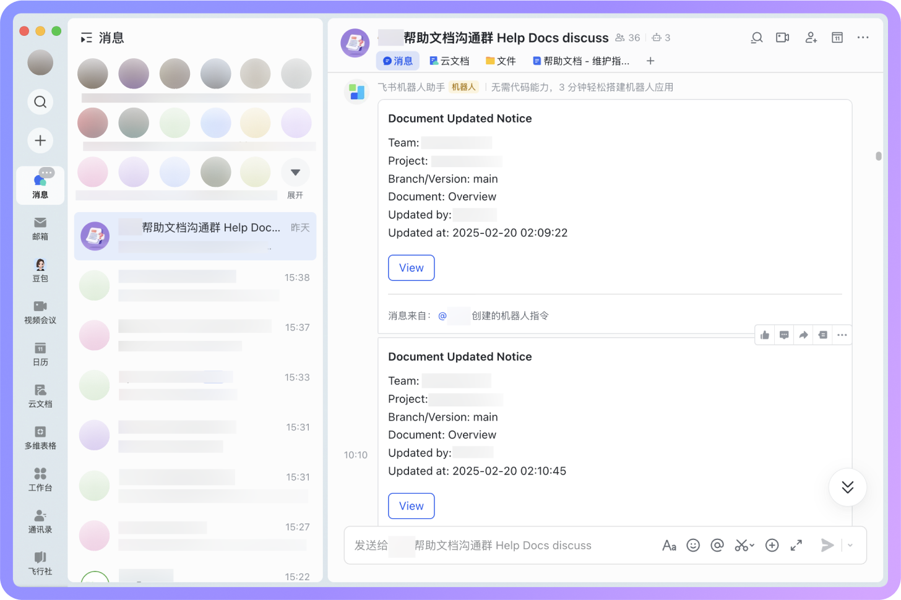Open the conversation timestamped 15:33
The width and height of the screenshot is (901, 600).
tap(195, 385)
